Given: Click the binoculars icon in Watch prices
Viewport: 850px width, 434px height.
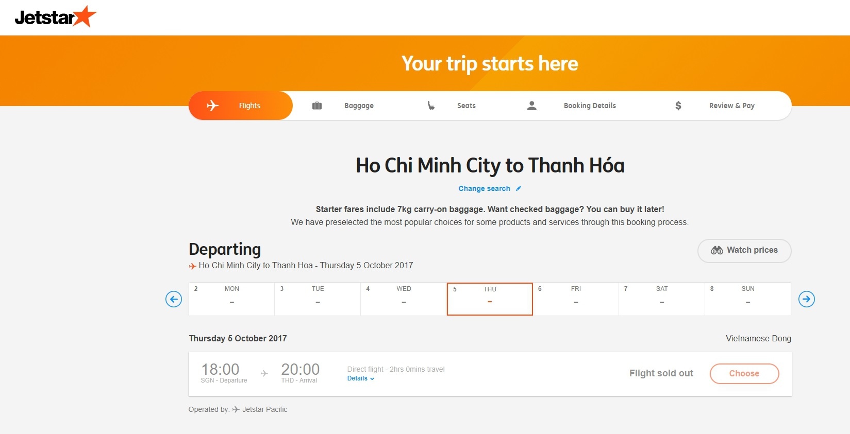Looking at the screenshot, I should pos(716,250).
